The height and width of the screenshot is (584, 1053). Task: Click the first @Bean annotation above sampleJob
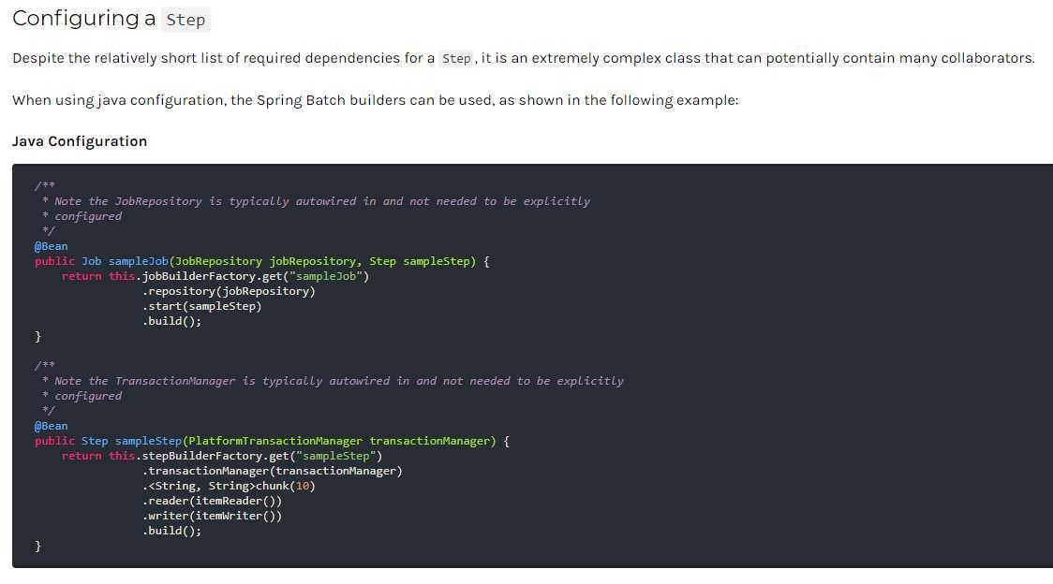(51, 246)
